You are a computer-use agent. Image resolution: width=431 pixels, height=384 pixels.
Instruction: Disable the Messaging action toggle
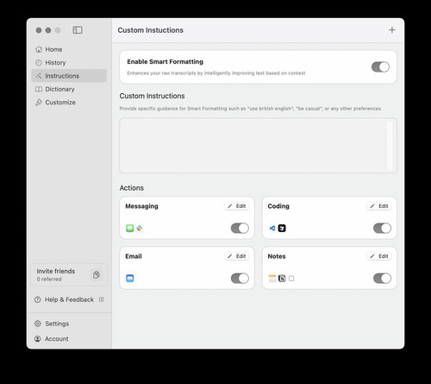(x=240, y=228)
